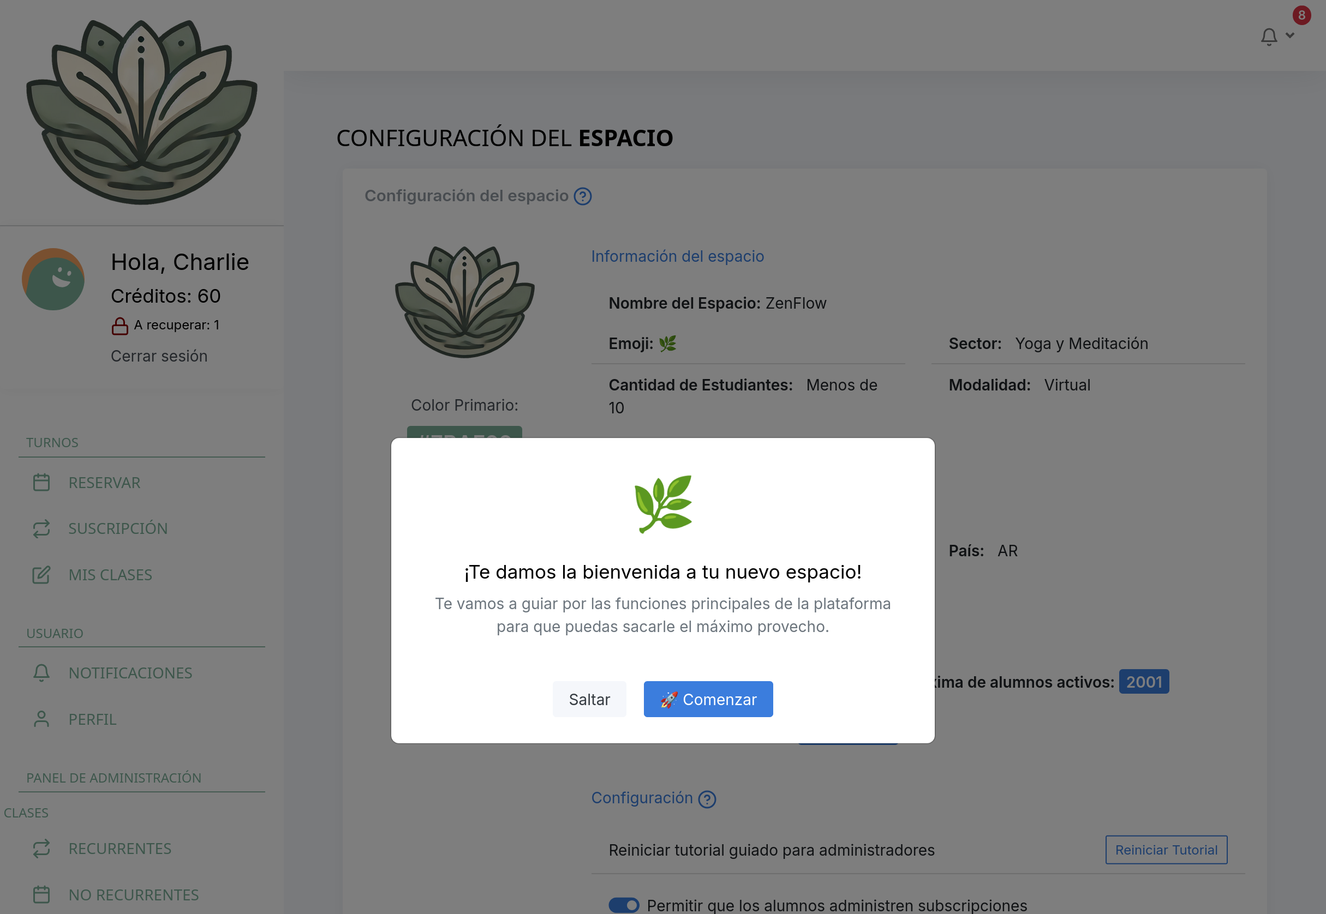Screen dimensions: 1326x914
Task: Click the sidebar Notificaciones bell icon
Action: 41,673
